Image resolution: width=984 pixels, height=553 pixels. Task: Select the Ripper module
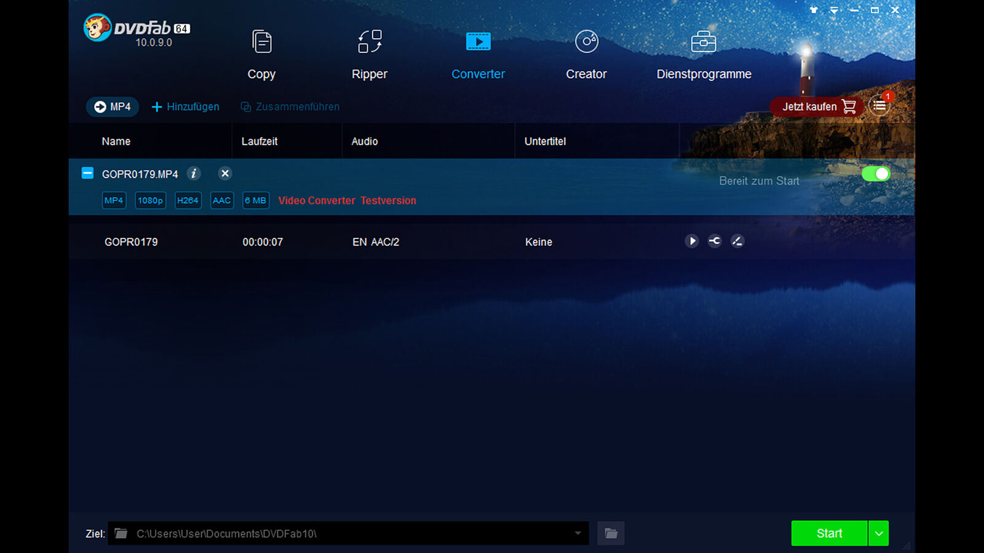pos(369,55)
